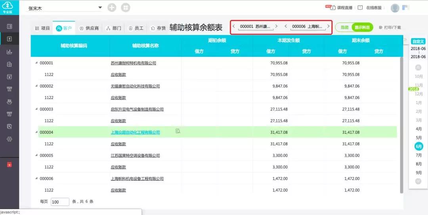
Task: Click the red icon in left sidebar
Action: pyautogui.click(x=9, y=165)
